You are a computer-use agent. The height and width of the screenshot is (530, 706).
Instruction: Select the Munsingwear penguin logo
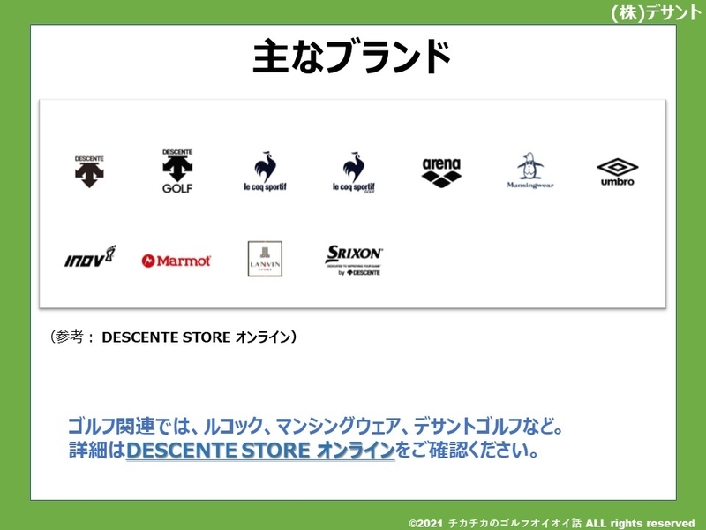point(530,170)
